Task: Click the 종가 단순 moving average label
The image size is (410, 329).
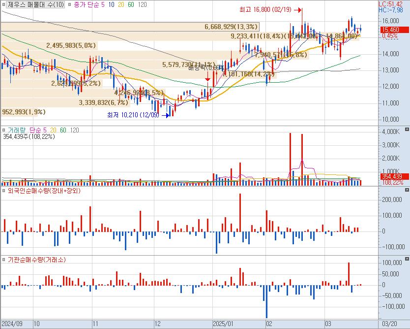Action: 87,4
